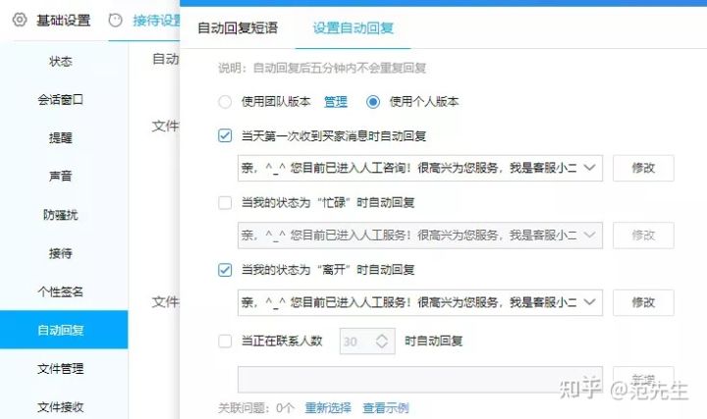
Task: Click the 关联问题: 0个 text
Action: [x=256, y=408]
